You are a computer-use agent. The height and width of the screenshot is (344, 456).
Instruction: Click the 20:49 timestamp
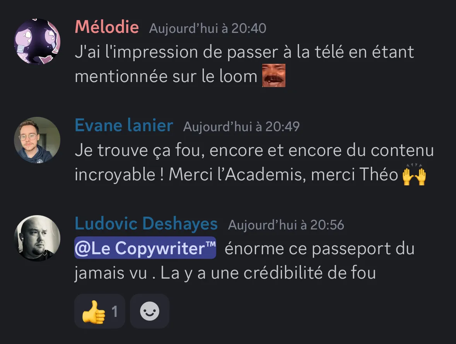[241, 127]
